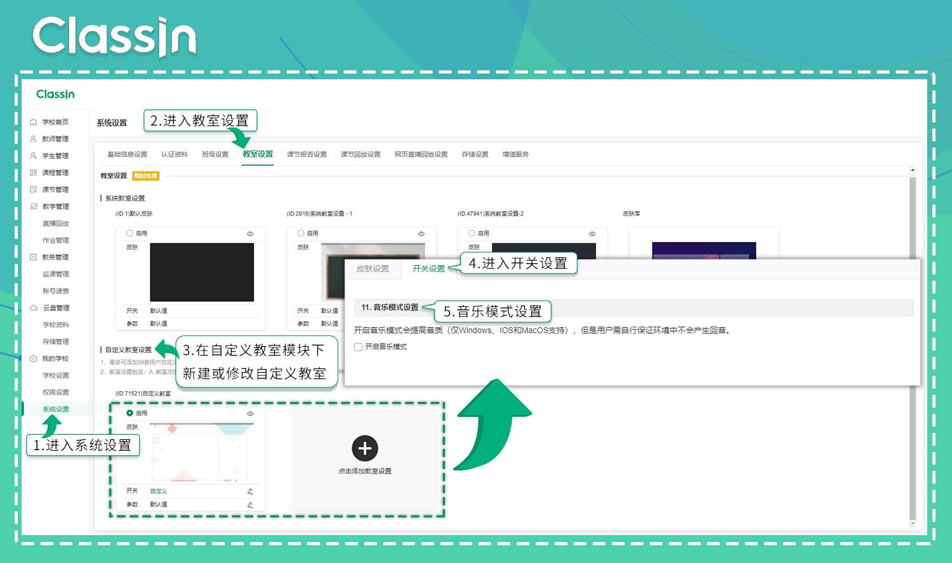Click the 课程管理 course icon
This screenshot has width=952, height=563.
tap(34, 172)
